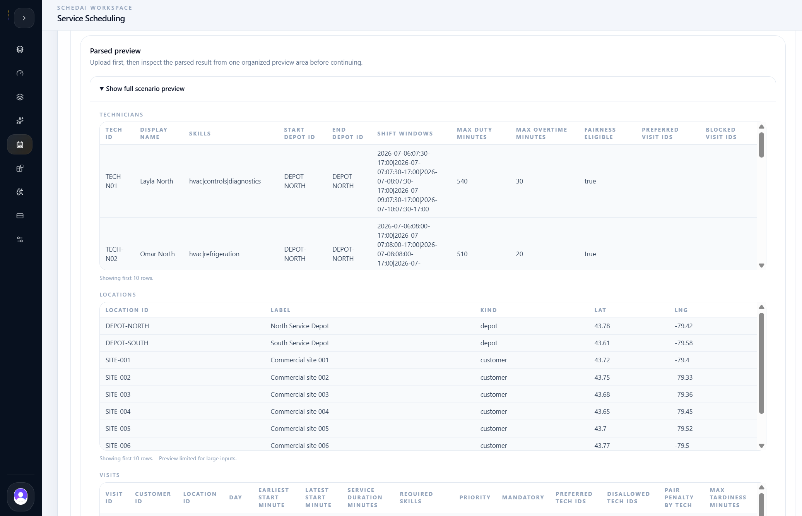Click the Blocked Visit IDs column header
This screenshot has width=802, height=516.
721,133
